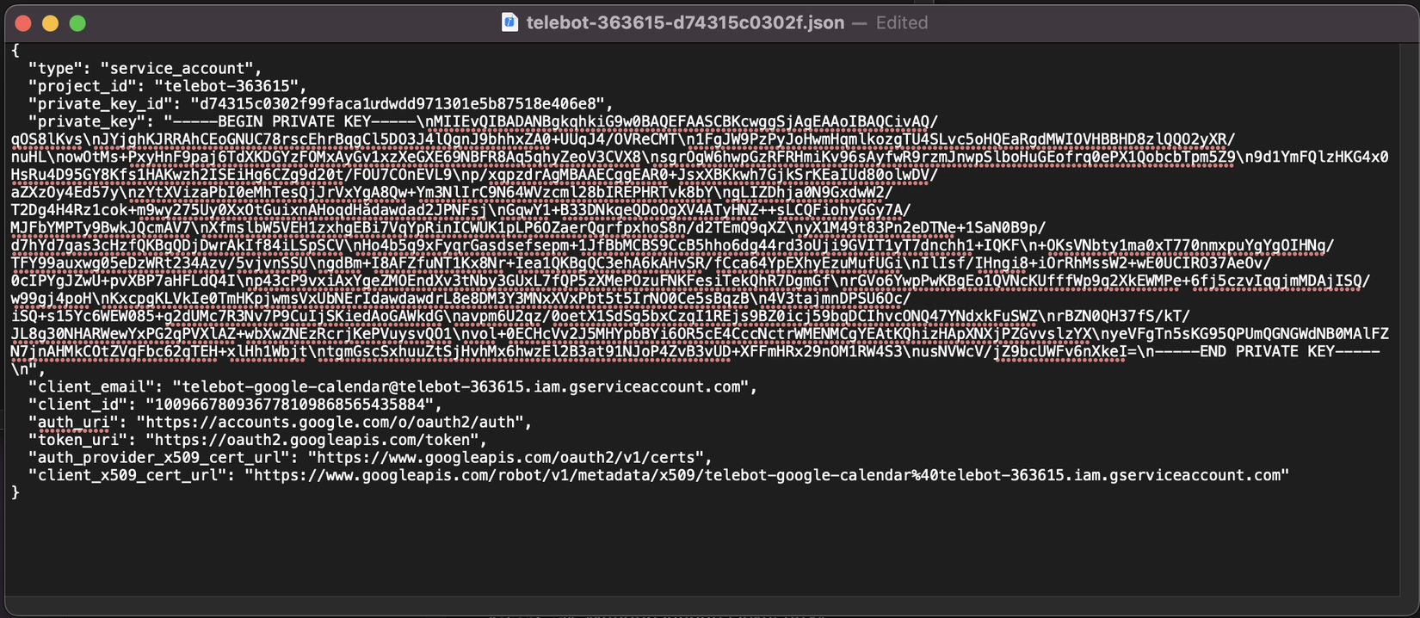The width and height of the screenshot is (1420, 618).
Task: Click the key line starting with aZXzOy4Ed57y
Action: (452, 192)
